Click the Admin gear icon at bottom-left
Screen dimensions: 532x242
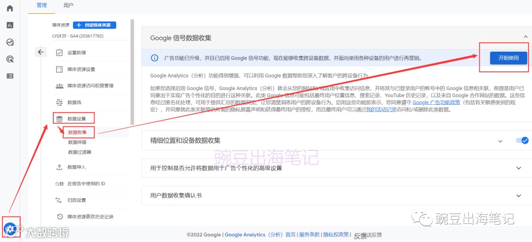(10, 229)
